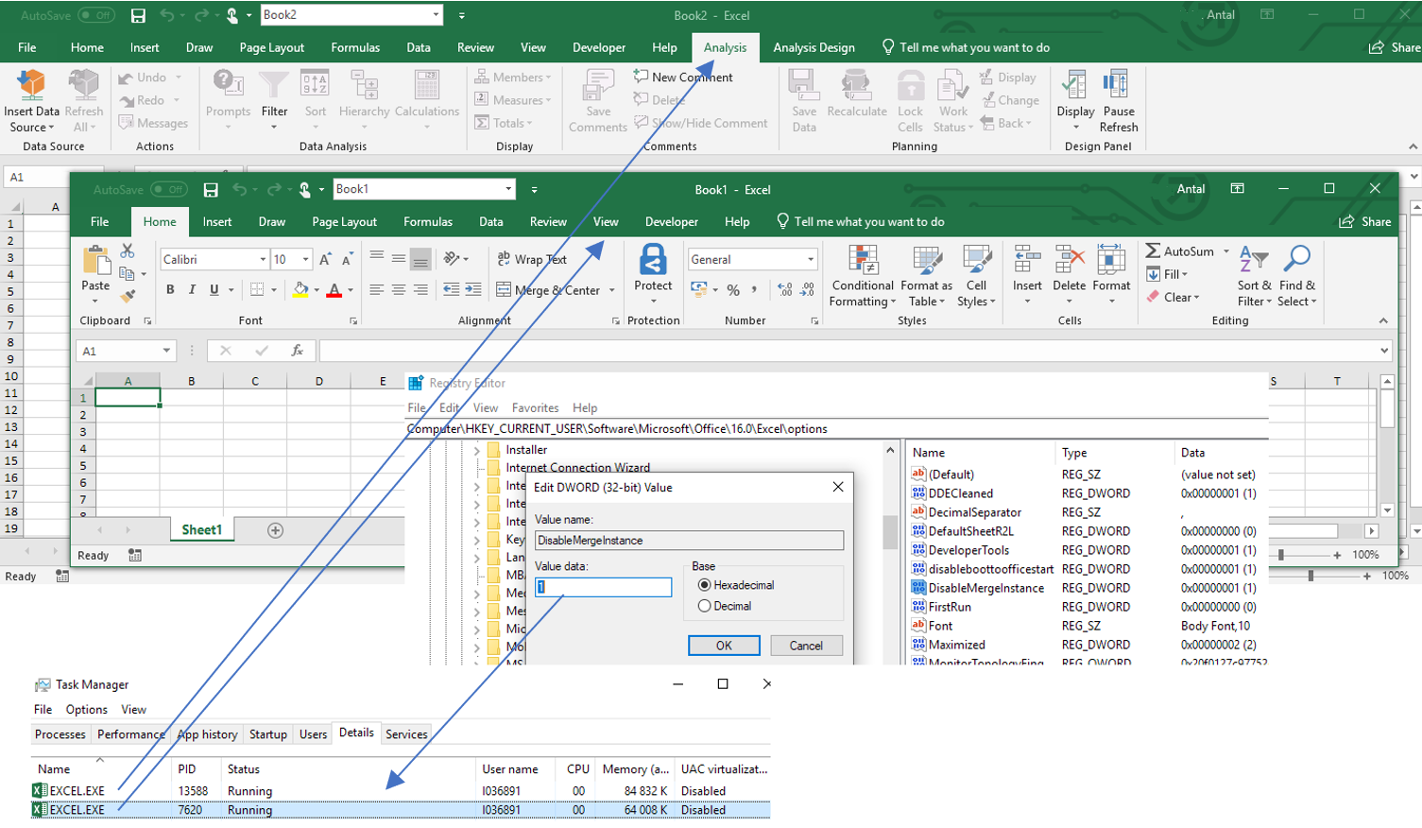Open Fill Color highlight swatch in Book1
The width and height of the screenshot is (1422, 828).
[x=300, y=290]
